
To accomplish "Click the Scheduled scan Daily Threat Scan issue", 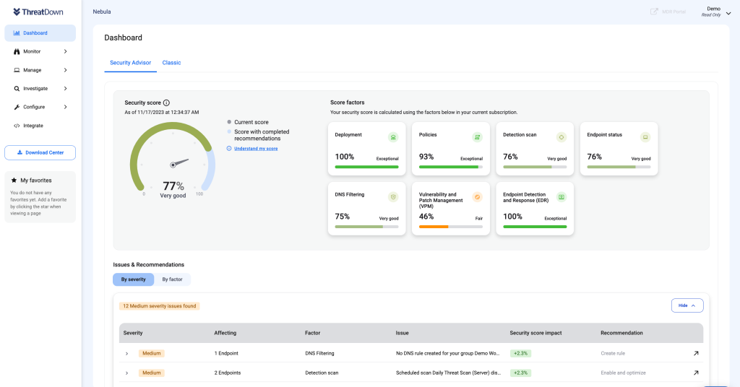I will (x=448, y=373).
